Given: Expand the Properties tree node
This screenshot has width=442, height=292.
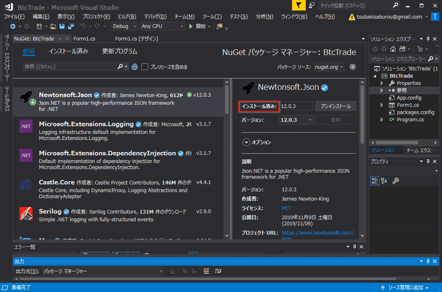Looking at the screenshot, I should click(x=382, y=83).
